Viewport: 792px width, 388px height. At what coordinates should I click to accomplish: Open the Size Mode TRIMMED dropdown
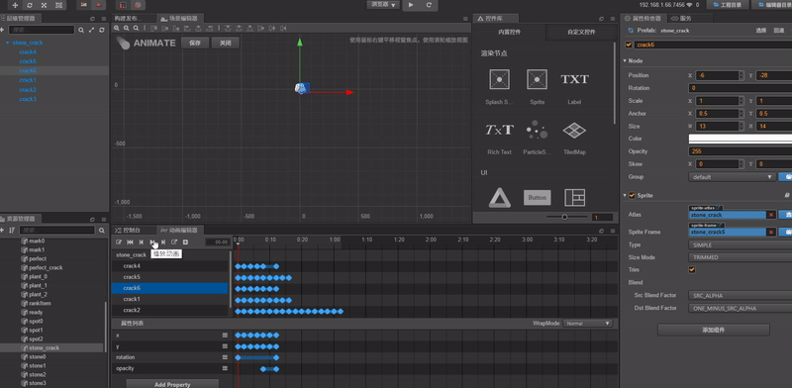(740, 257)
